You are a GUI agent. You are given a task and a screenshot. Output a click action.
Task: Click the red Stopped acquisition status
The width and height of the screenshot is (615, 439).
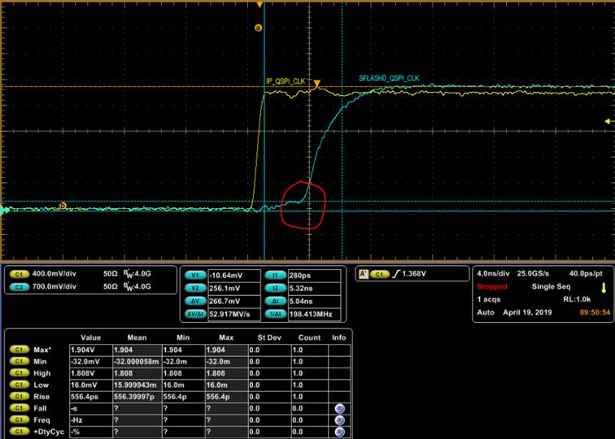coord(492,286)
